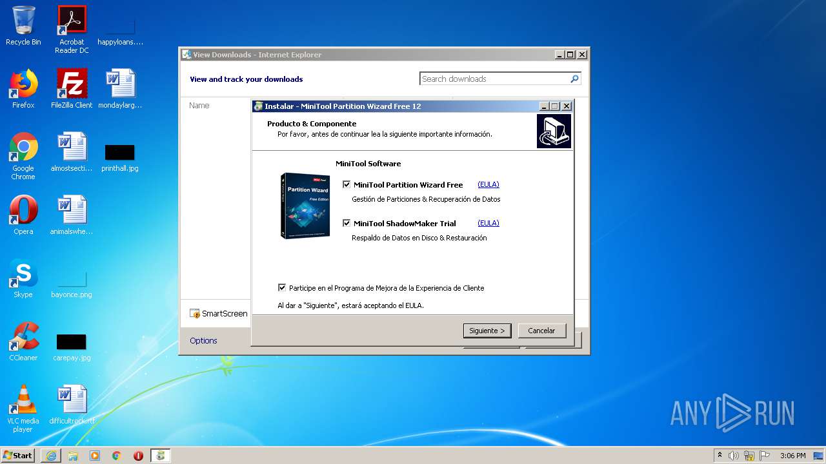Click the taskbar clock showing 3:06 PM
The image size is (826, 464).
pos(792,456)
